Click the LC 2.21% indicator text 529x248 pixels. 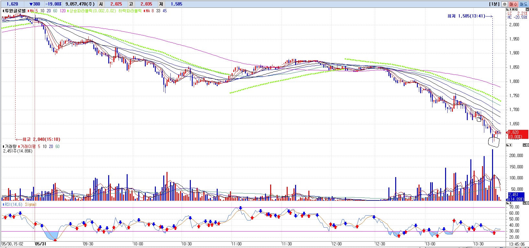(x=517, y=14)
